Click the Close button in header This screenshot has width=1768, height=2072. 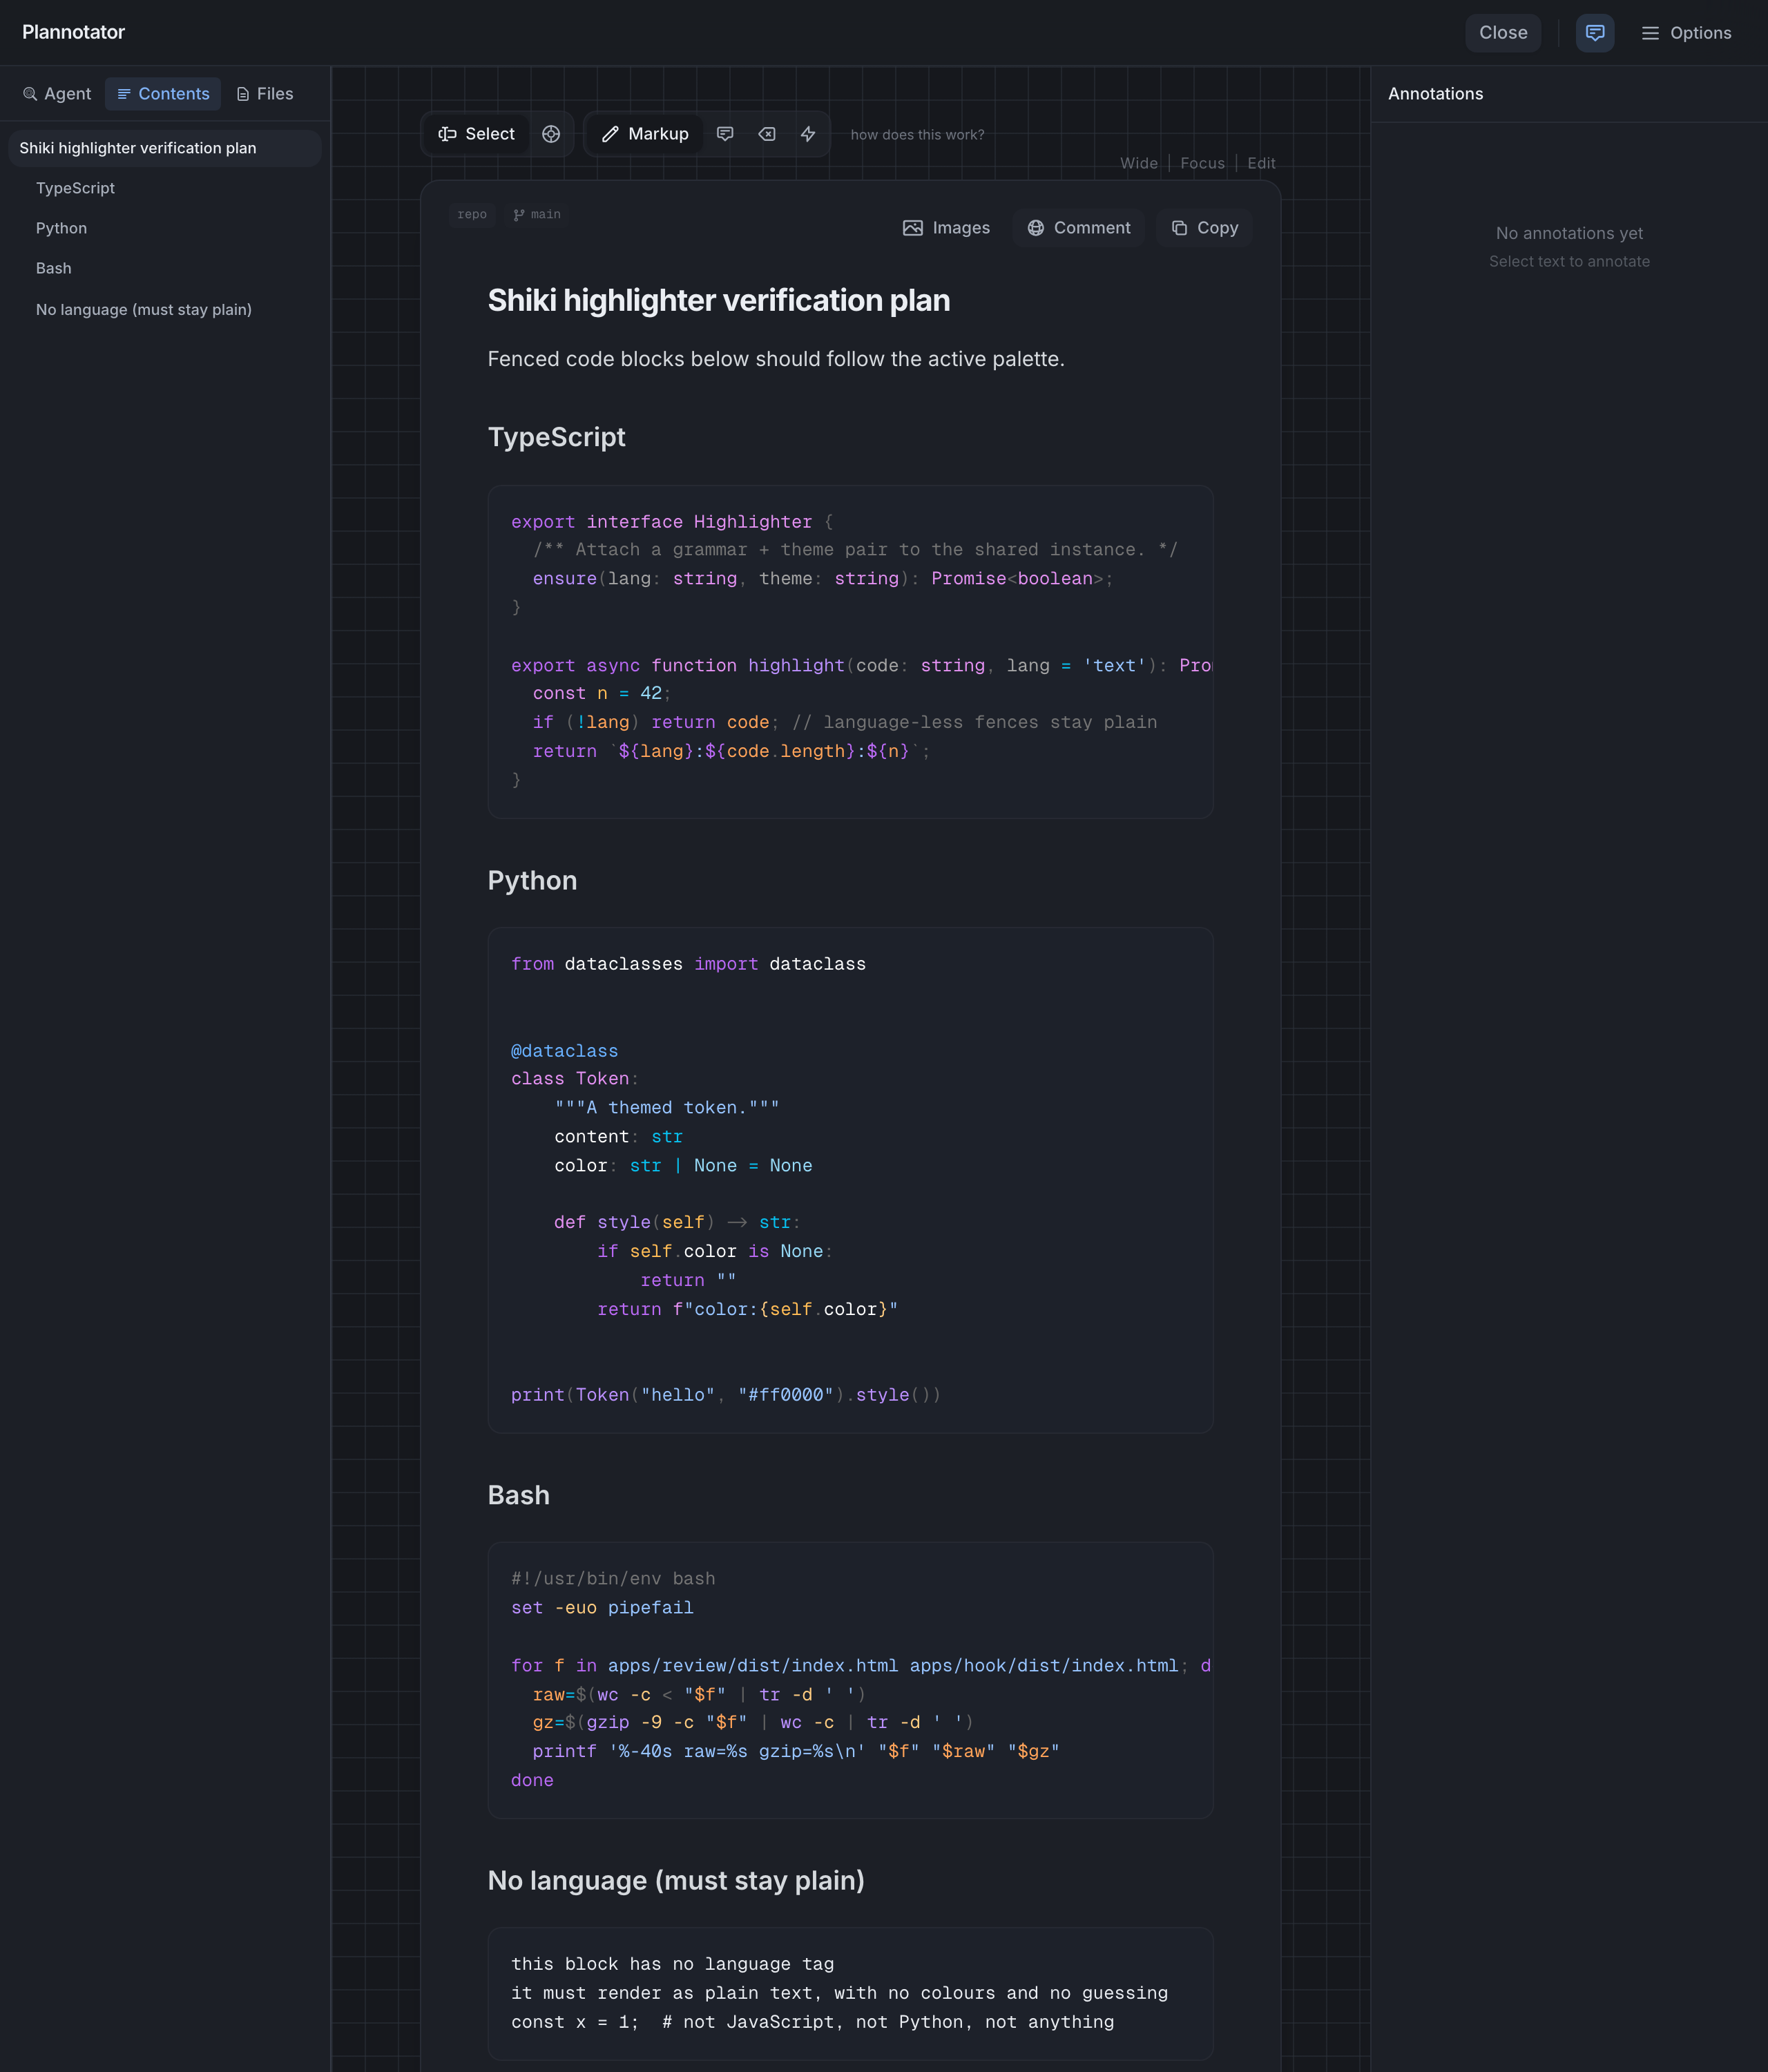[1503, 33]
